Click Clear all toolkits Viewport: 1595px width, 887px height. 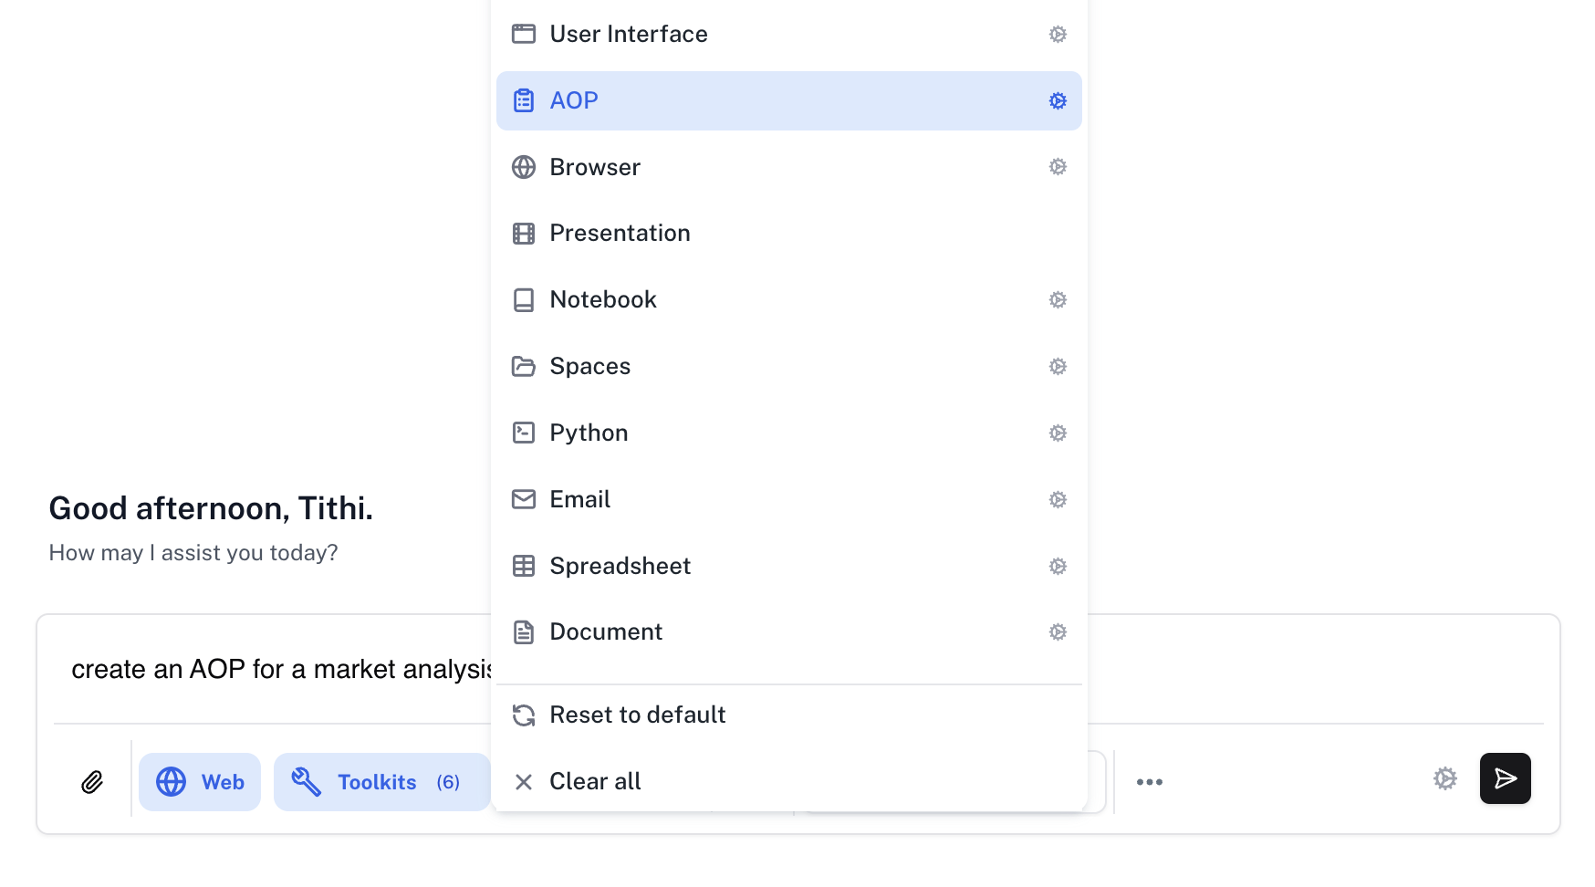(x=595, y=782)
